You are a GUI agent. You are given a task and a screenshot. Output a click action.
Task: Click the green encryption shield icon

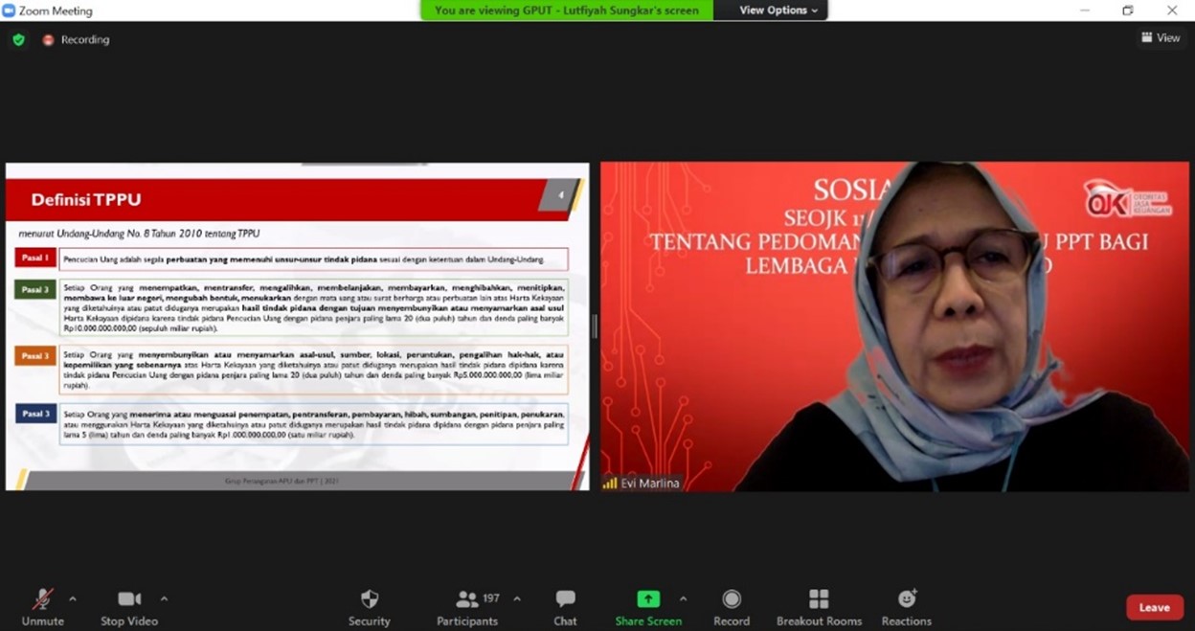click(18, 40)
